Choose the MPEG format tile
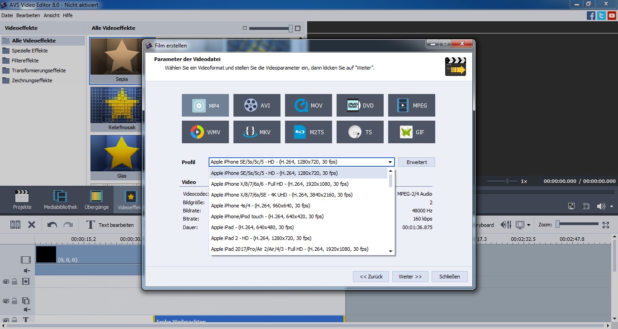 [412, 105]
